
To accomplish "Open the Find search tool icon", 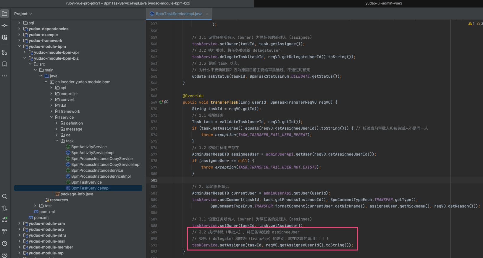I will 5,196.
